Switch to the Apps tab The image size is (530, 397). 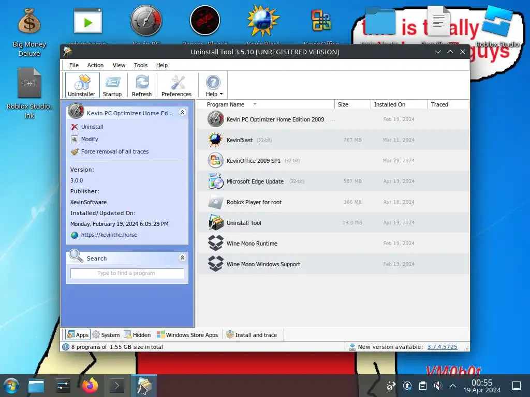78,334
